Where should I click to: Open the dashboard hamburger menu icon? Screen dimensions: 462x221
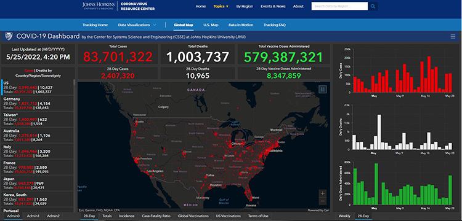coord(453,37)
